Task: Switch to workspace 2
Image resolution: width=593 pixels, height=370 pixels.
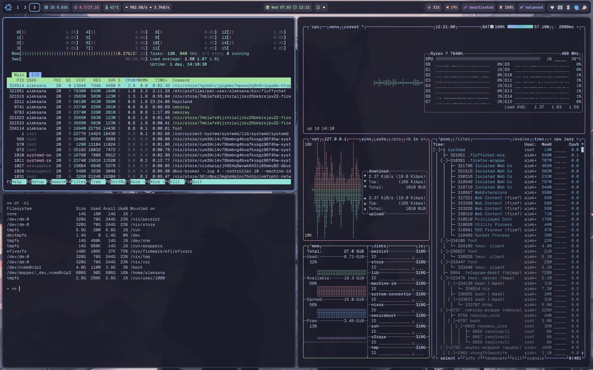Action: [25, 7]
